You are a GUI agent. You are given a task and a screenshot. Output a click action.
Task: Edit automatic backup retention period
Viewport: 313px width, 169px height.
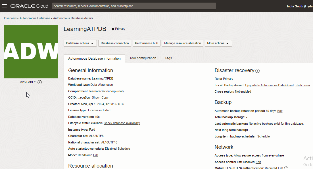280,111
